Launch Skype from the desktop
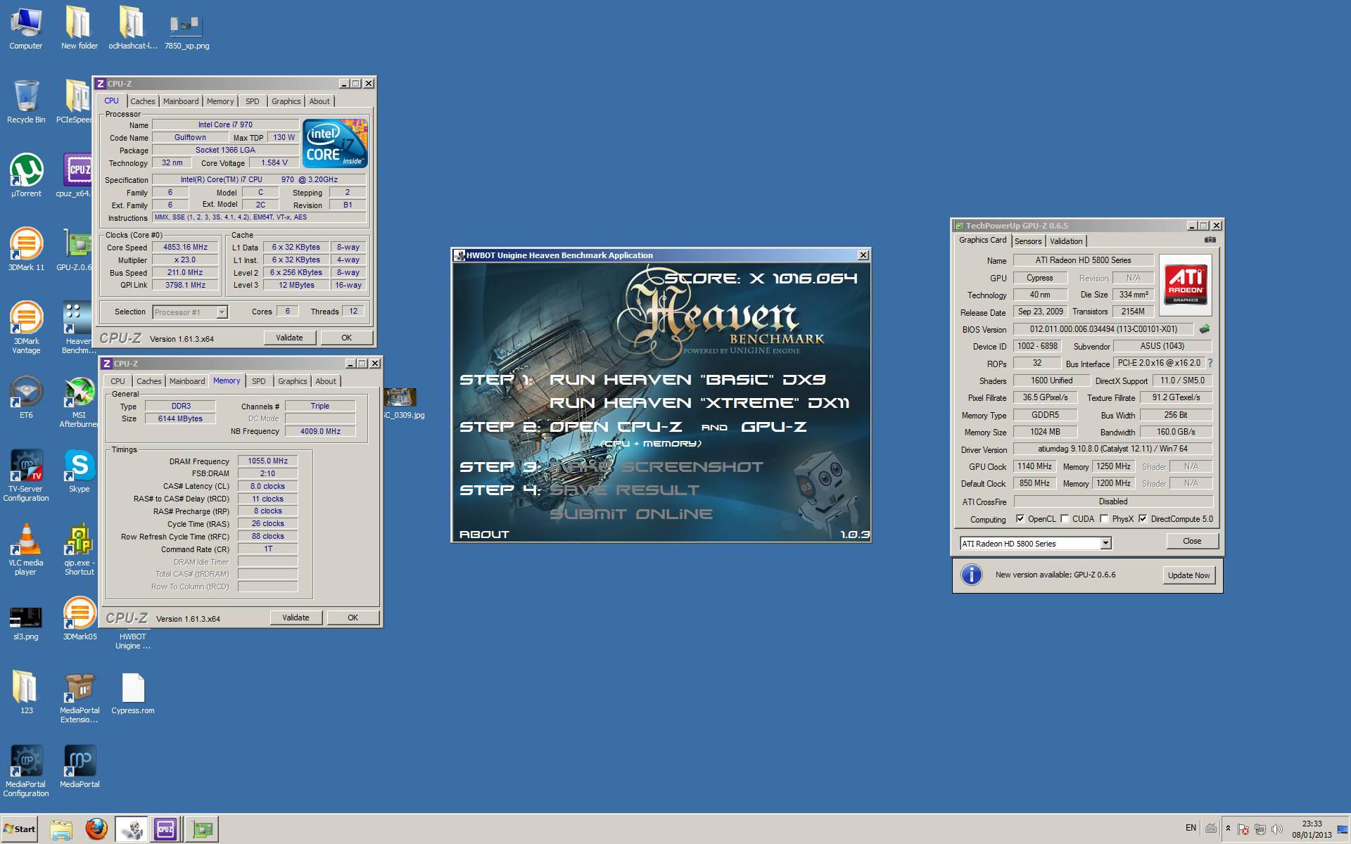1351x844 pixels. (x=79, y=471)
